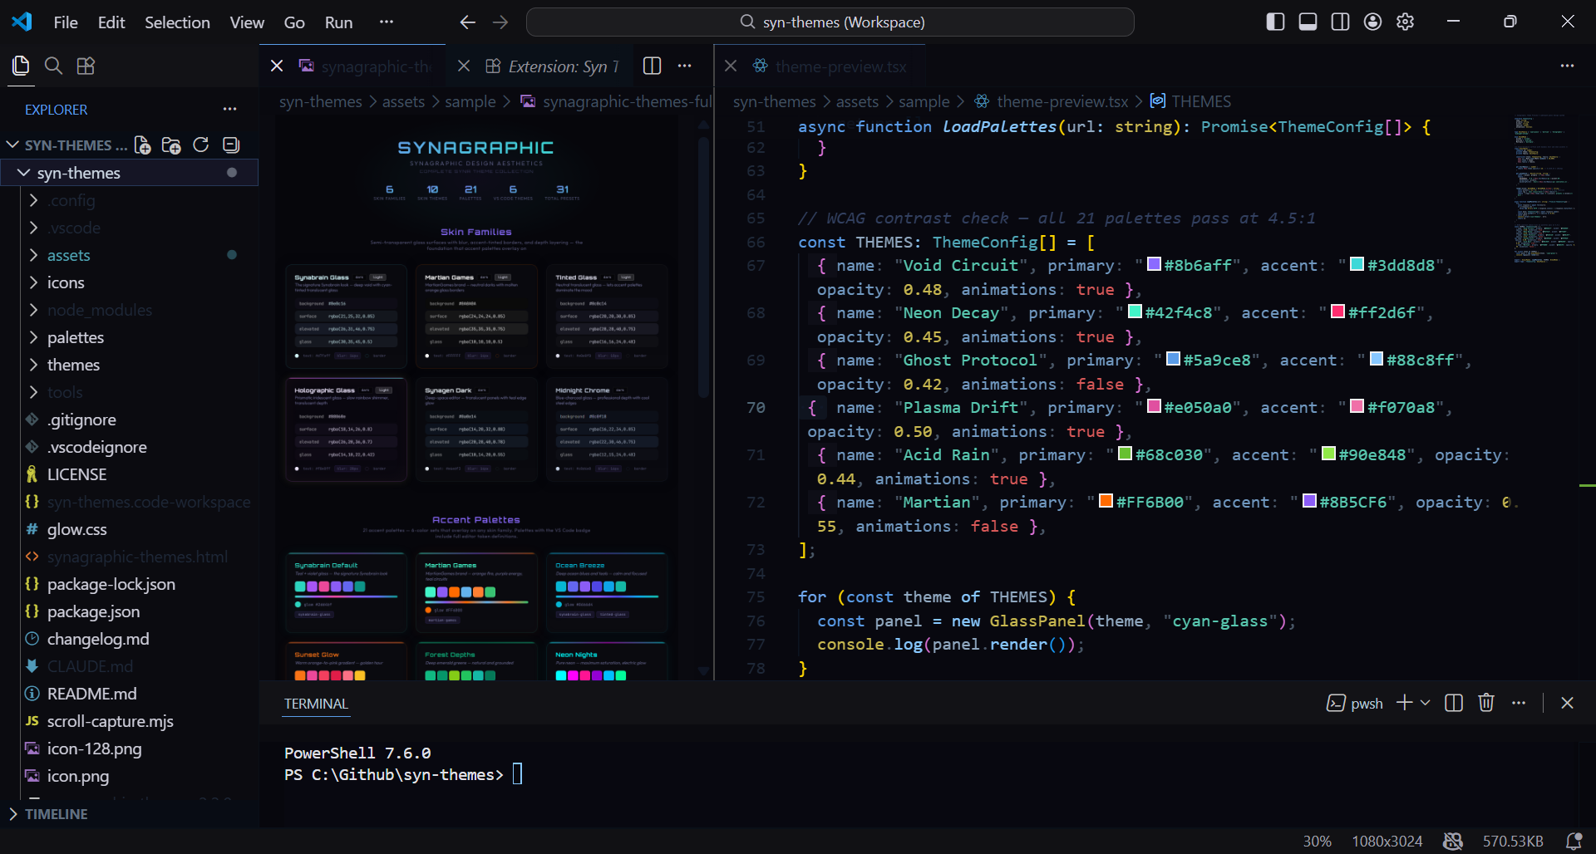
Task: Open more actions for left editor group
Action: pyautogui.click(x=685, y=66)
